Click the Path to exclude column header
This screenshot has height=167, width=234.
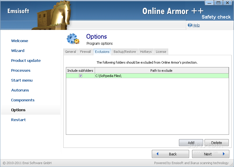[x=162, y=71]
